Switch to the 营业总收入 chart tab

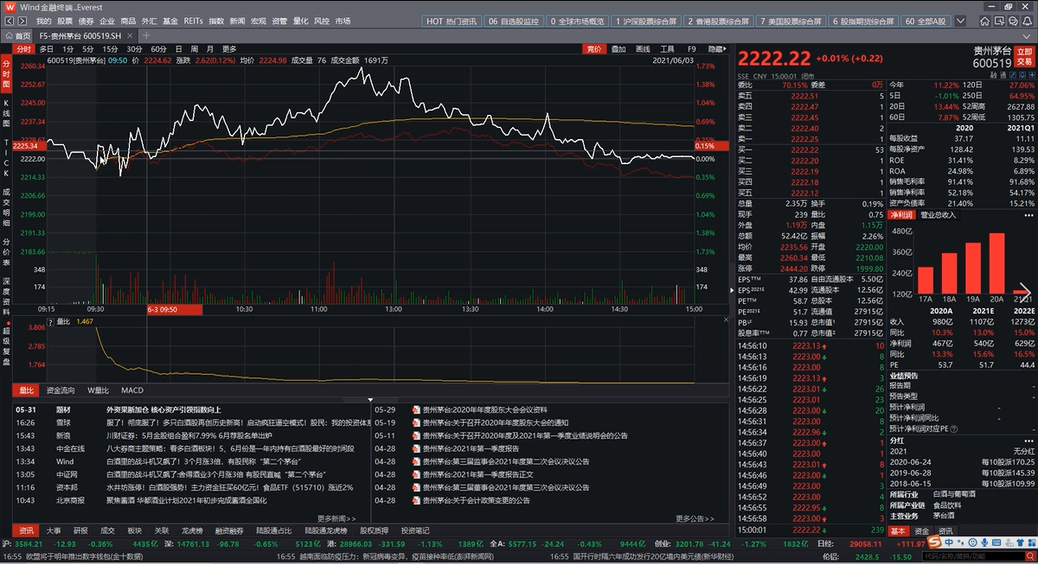coord(939,214)
